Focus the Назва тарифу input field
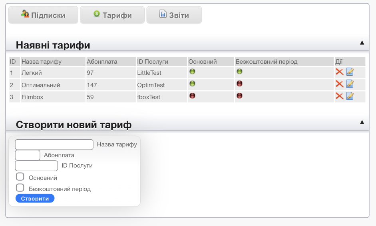 [54, 144]
